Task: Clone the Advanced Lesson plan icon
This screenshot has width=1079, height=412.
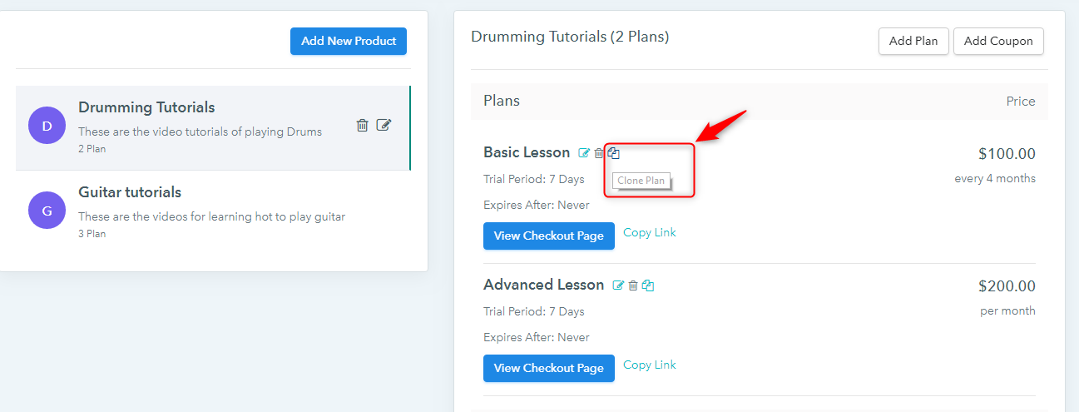Action: tap(648, 285)
